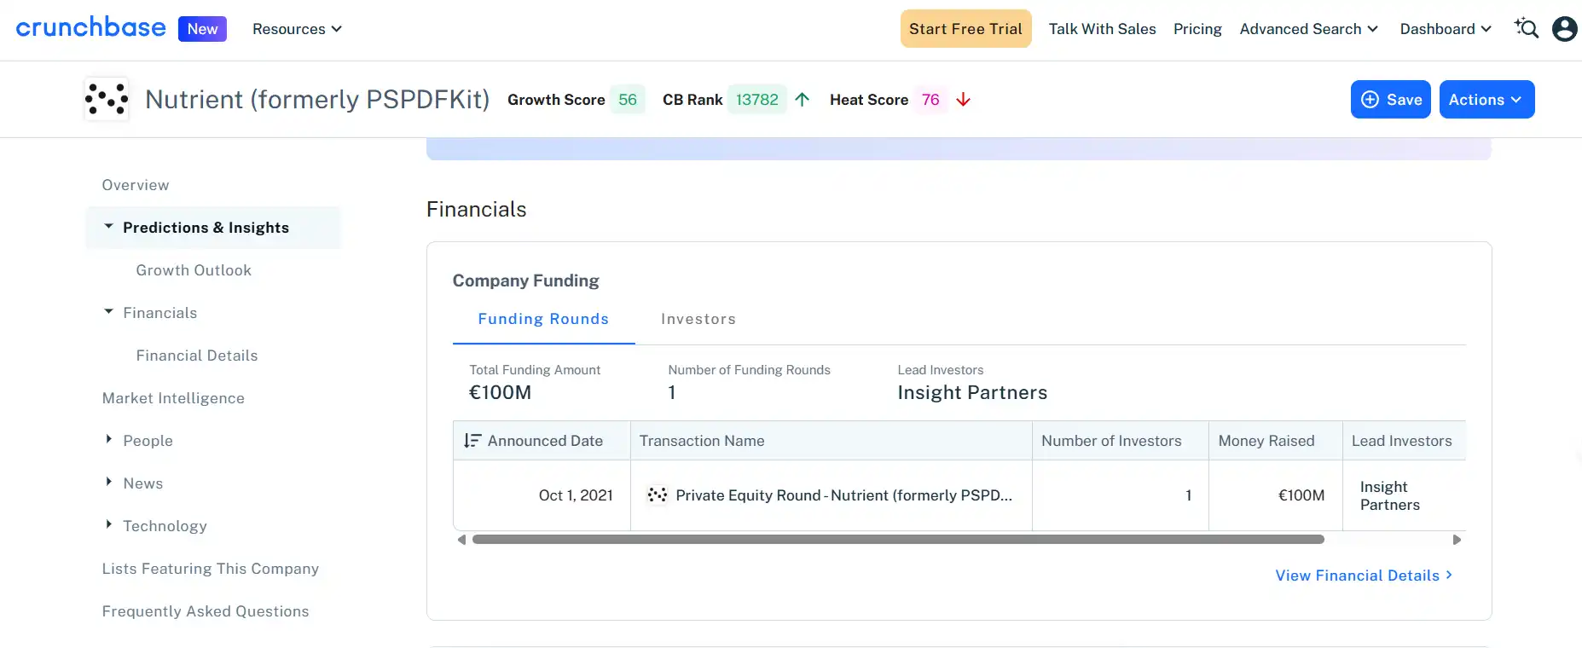
Task: Expand the Technology sidebar section
Action: 108,524
